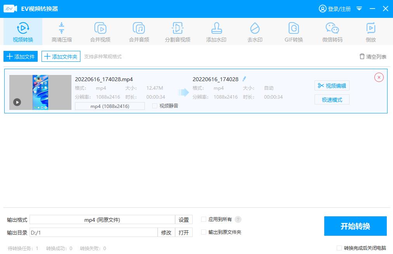393x254 pixels.
Task: Check the 应用到所有 option
Action: point(203,219)
